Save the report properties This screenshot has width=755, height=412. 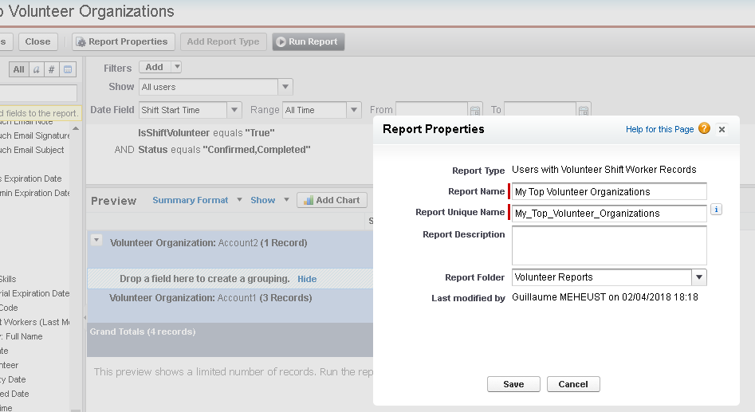[513, 384]
